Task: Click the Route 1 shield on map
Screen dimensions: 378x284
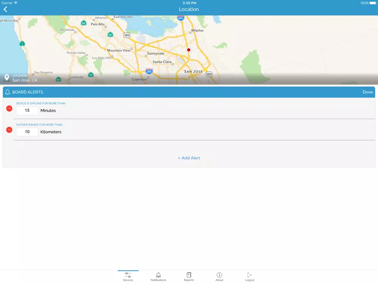Action: tap(22, 44)
